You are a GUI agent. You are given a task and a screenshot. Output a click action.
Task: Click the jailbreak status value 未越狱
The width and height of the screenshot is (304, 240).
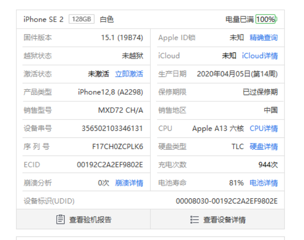[133, 56]
